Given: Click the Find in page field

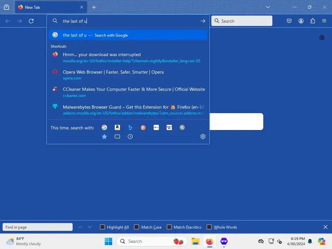Looking at the screenshot, I should (x=38, y=227).
